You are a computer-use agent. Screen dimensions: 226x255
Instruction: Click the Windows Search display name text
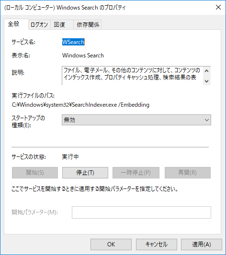(x=83, y=55)
